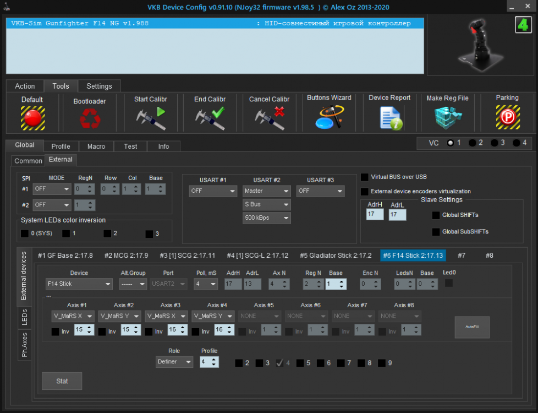Screen dimensions: 538x413
Task: Expand the 500 kBps baud rate dropdown
Action: [267, 218]
